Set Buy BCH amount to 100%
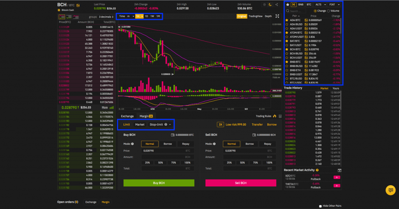This screenshot has width=399, height=209. [187, 163]
